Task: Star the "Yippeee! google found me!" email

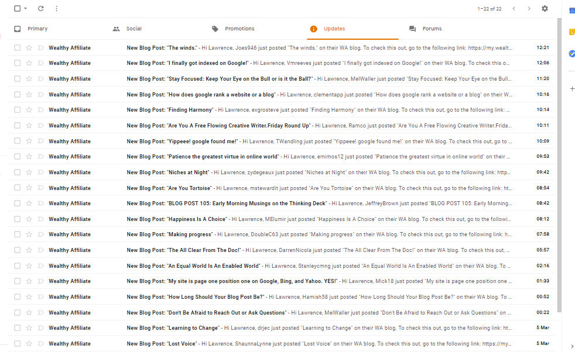Action: click(x=29, y=141)
